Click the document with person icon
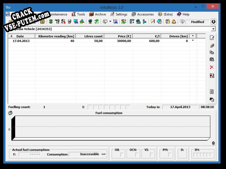Image resolution: width=226 pixels, height=169 pixels. [212, 92]
